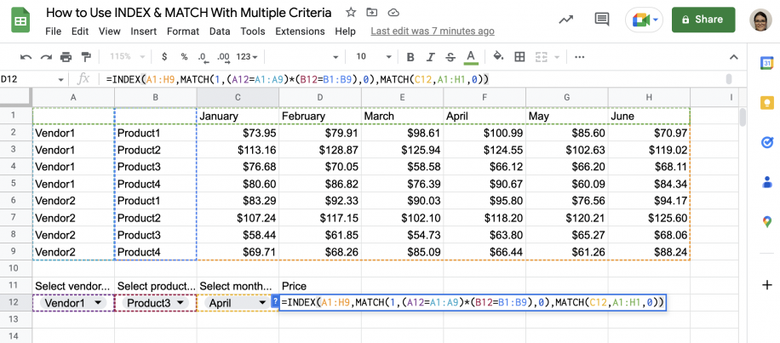Open borders menu

tap(519, 57)
